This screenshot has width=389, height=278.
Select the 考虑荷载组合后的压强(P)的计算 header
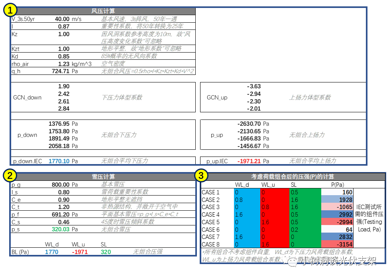(x=293, y=176)
